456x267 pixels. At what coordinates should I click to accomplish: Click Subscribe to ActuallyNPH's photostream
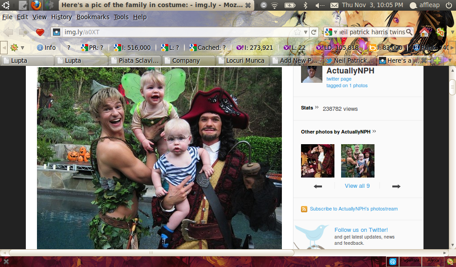354,209
